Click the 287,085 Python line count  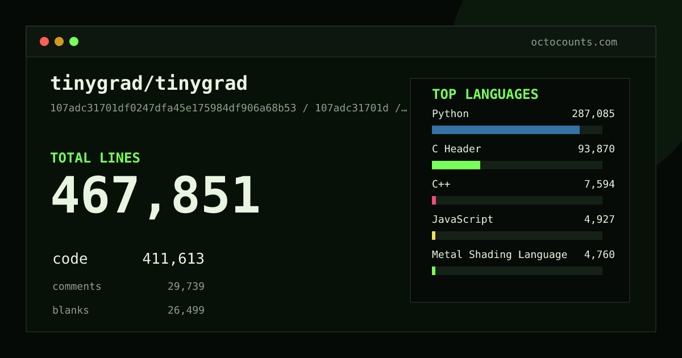[593, 114]
